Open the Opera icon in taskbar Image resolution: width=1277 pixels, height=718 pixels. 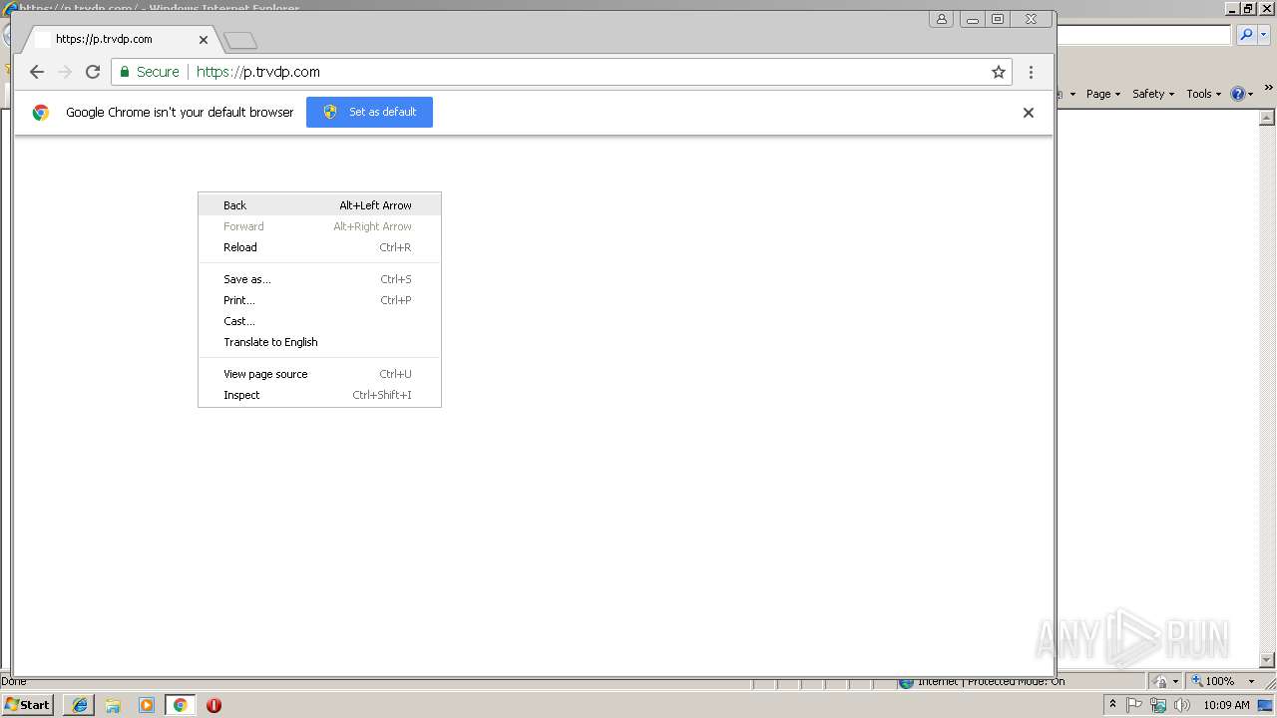pyautogui.click(x=213, y=705)
